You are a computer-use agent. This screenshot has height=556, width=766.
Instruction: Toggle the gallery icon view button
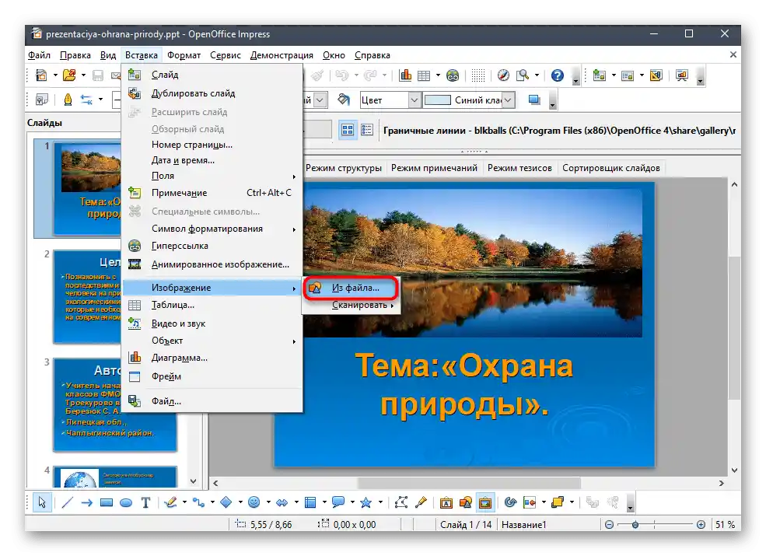[x=348, y=131]
